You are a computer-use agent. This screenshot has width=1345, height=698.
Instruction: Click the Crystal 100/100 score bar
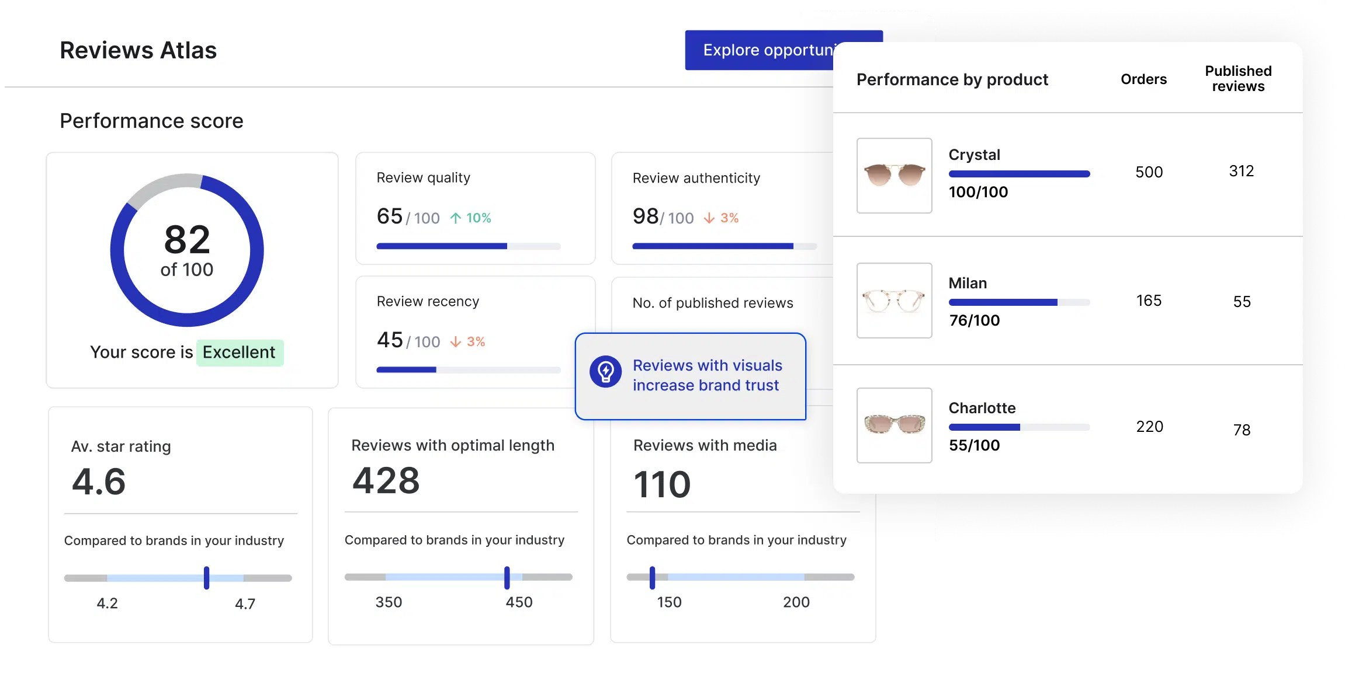(x=1019, y=174)
